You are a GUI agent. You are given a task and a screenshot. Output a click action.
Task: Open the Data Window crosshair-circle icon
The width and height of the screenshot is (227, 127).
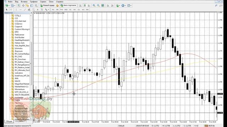click(23, 6)
